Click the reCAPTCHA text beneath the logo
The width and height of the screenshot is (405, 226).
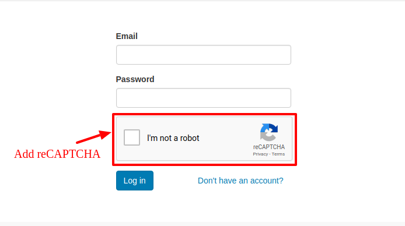[269, 147]
